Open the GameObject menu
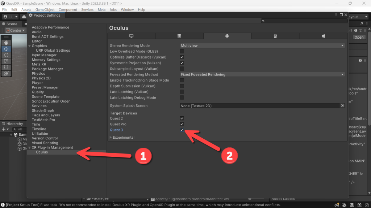The width and height of the screenshot is (371, 208). click(x=45, y=9)
